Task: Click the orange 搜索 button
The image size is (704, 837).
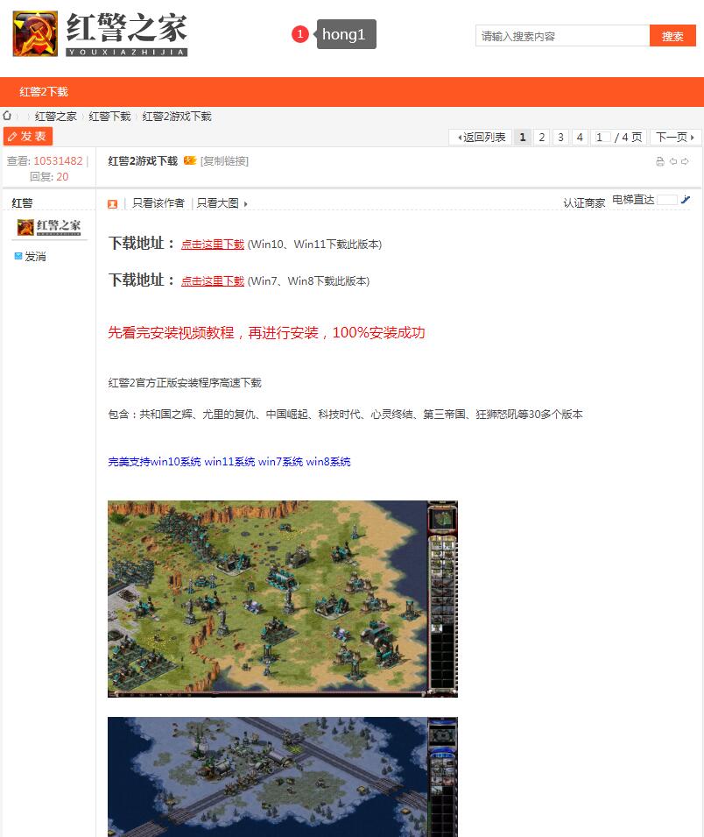Action: (672, 36)
